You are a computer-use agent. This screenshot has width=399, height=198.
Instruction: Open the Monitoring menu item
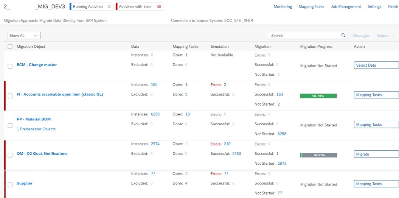[x=283, y=6]
